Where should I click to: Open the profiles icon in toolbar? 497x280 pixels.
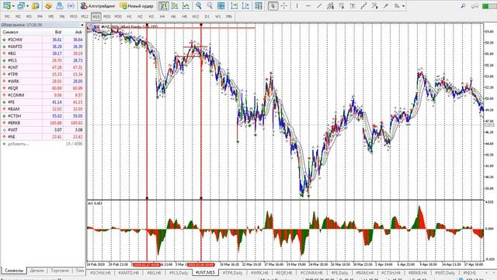pyautogui.click(x=21, y=5)
